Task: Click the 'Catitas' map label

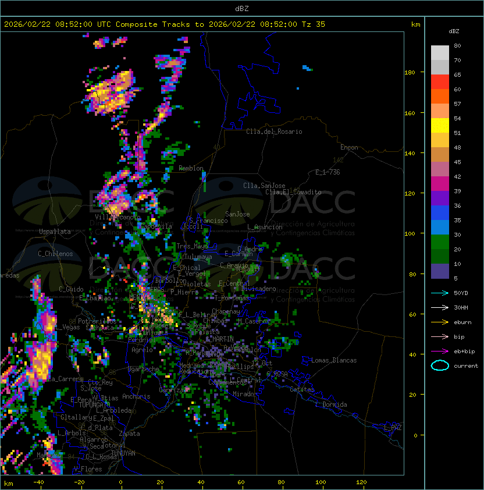Action: click(302, 389)
